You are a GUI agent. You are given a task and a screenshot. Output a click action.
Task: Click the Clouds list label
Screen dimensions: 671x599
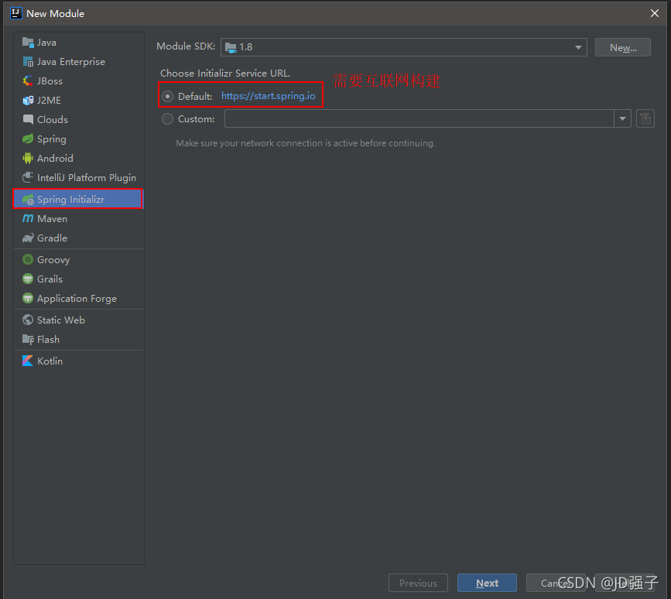52,119
